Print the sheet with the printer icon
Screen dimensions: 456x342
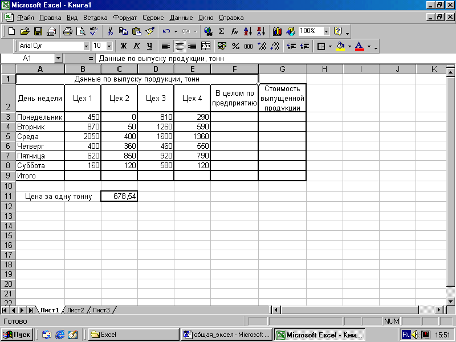[x=67, y=31]
